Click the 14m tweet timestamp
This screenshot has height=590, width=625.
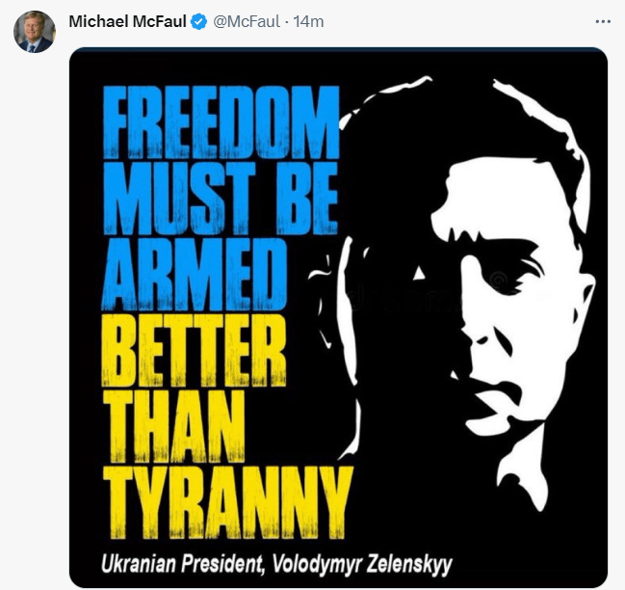pos(309,20)
